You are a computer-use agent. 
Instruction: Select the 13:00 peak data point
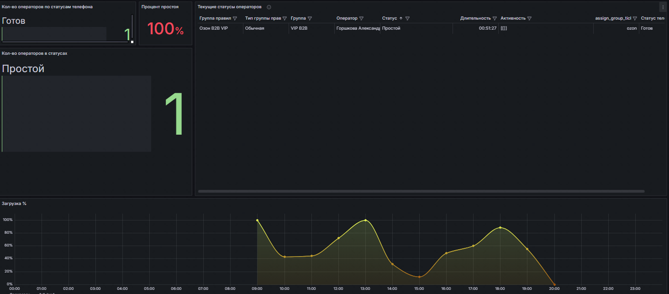[365, 220]
